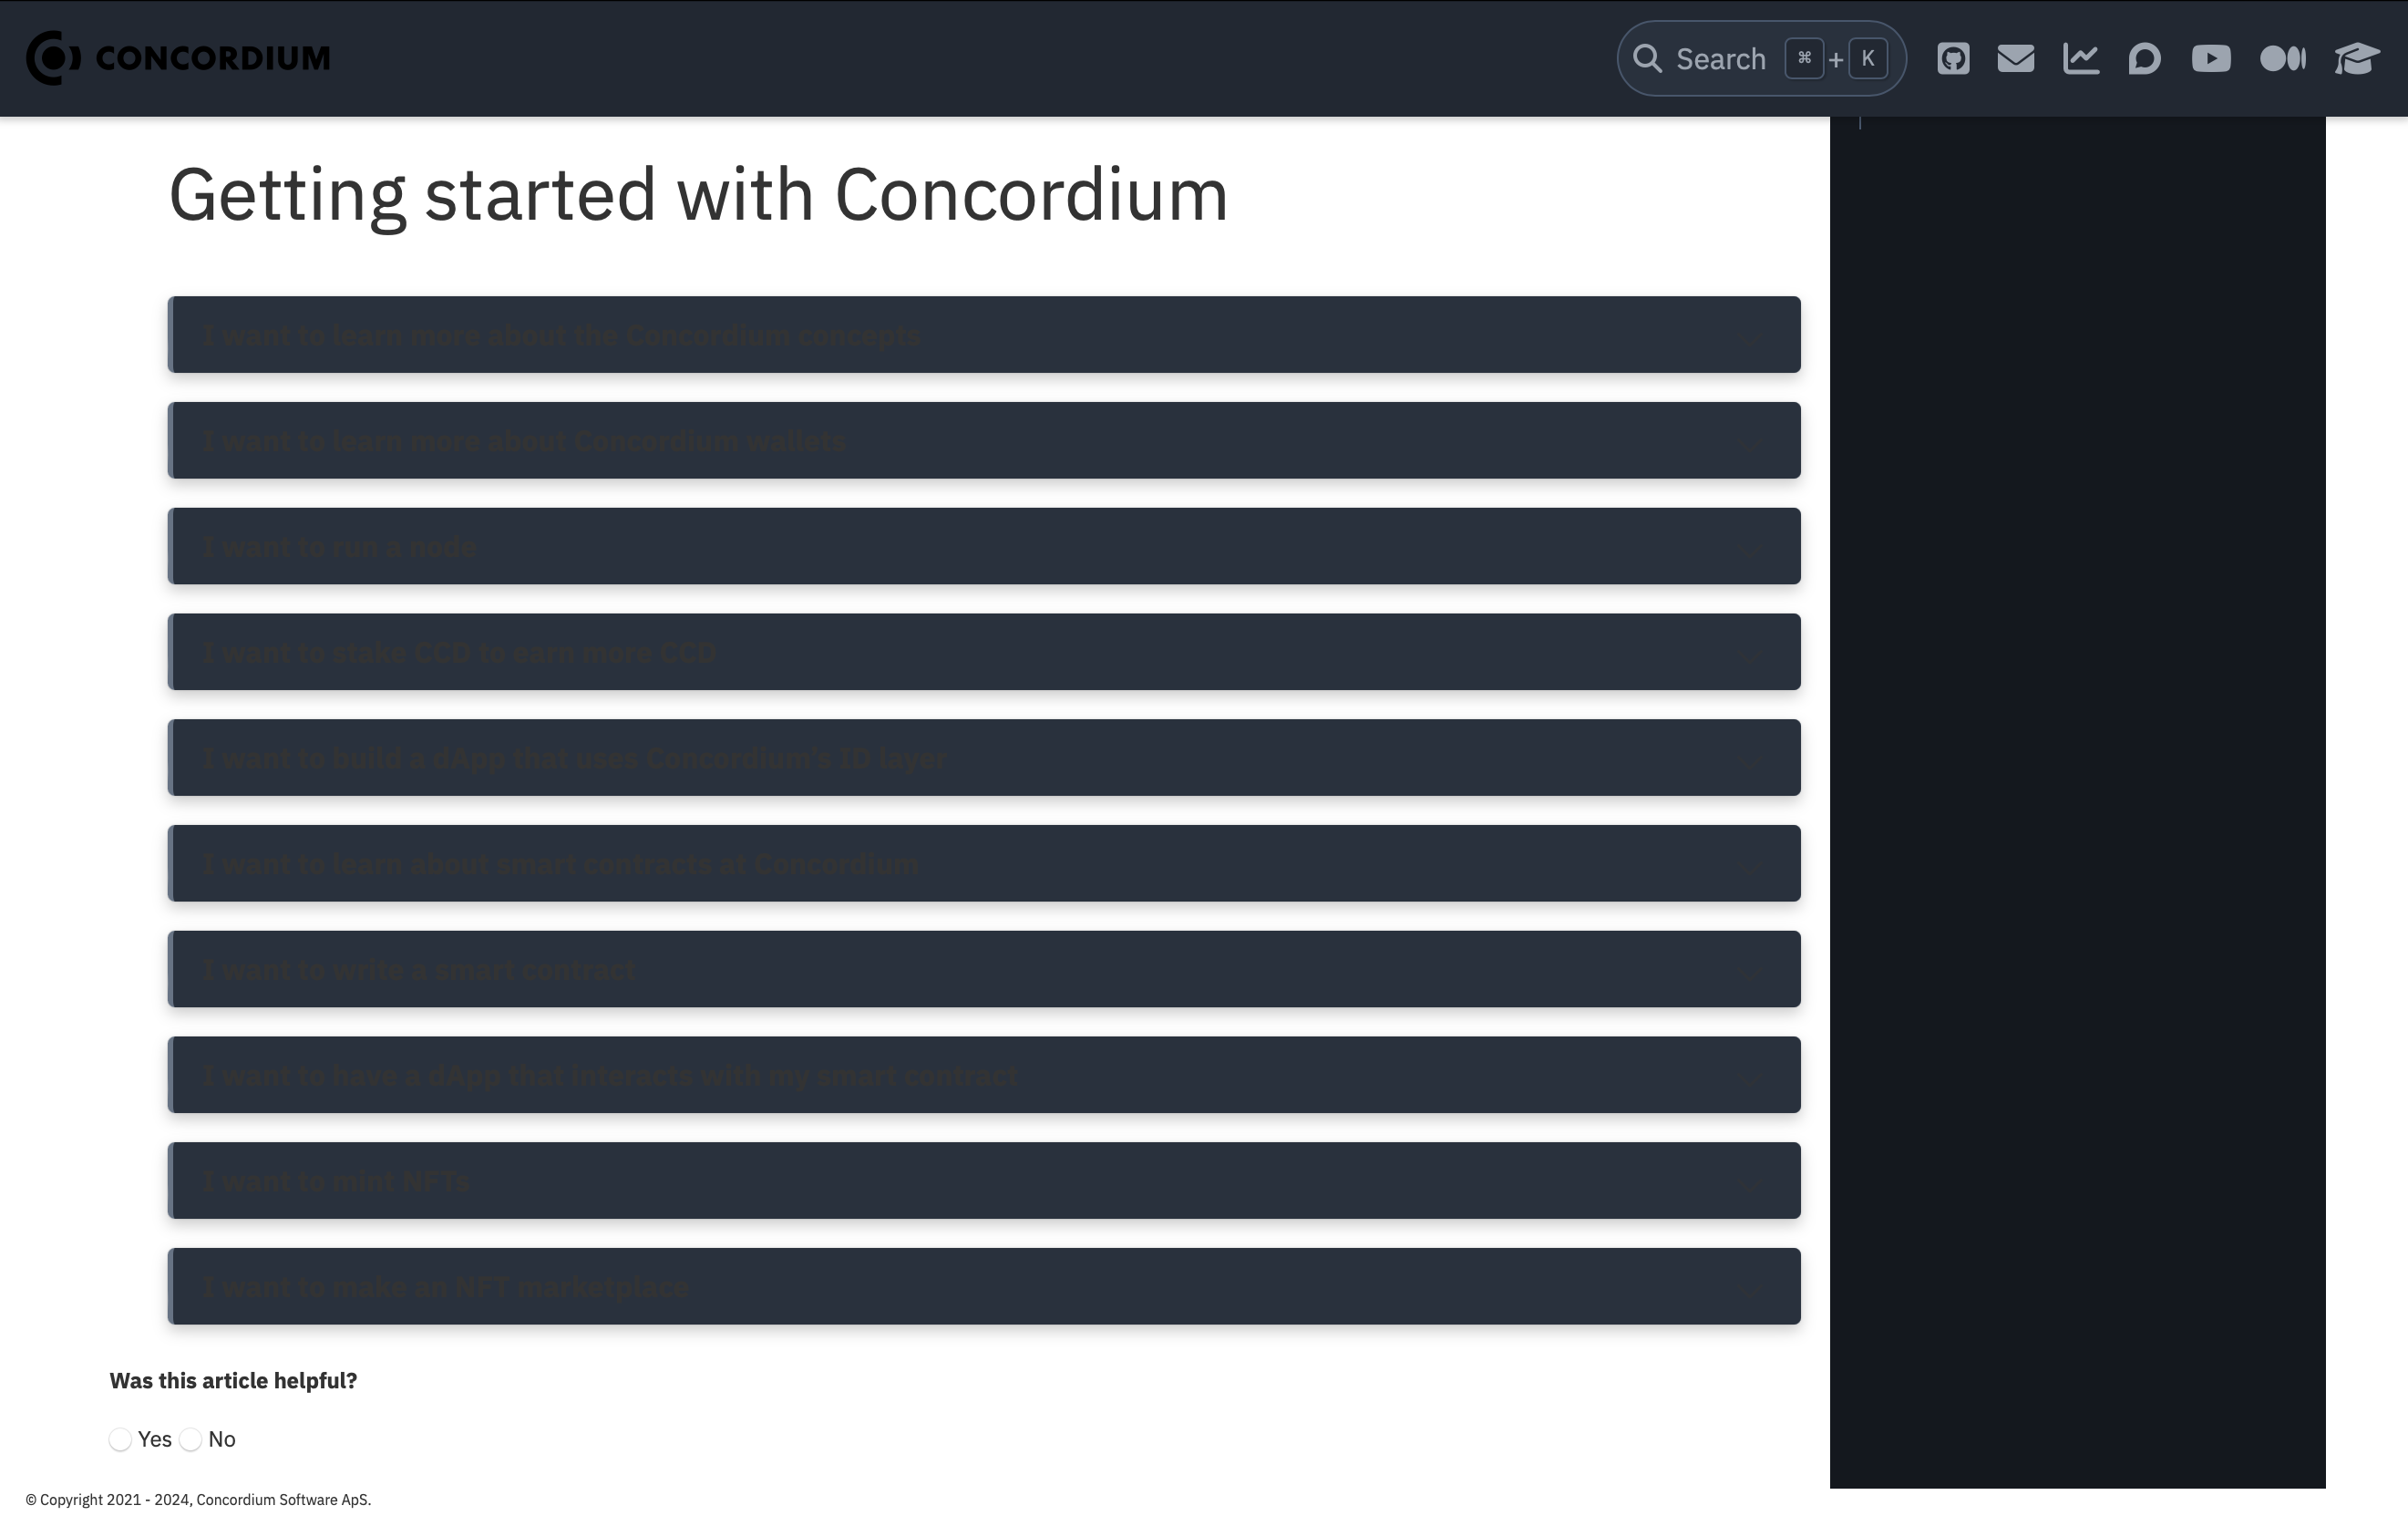Expand "learn more about Concordium wallets" section

tap(984, 441)
